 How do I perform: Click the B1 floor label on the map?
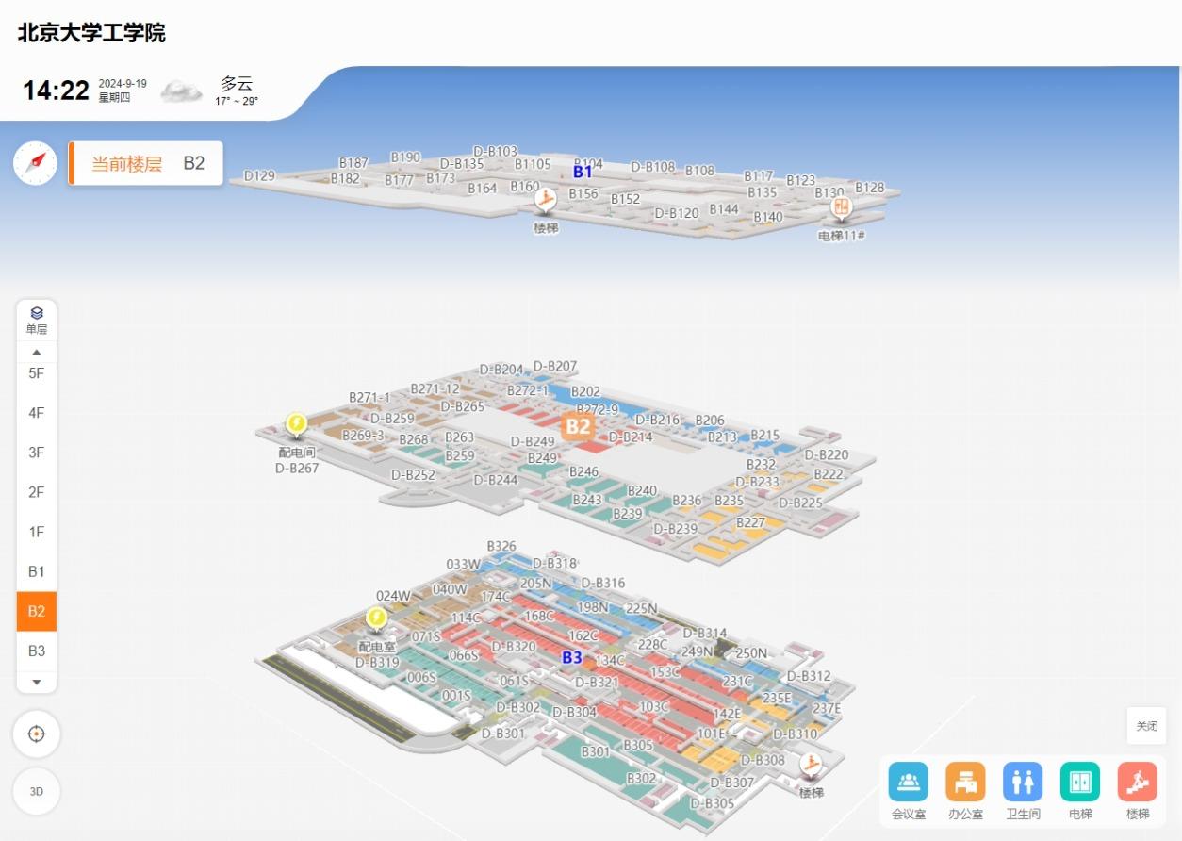pyautogui.click(x=583, y=172)
